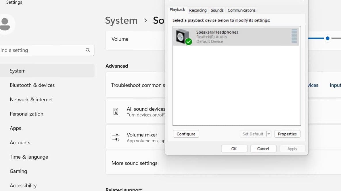Viewport: 341px width, 191px height.
Task: Click the user profile avatar icon
Action: 6,24
